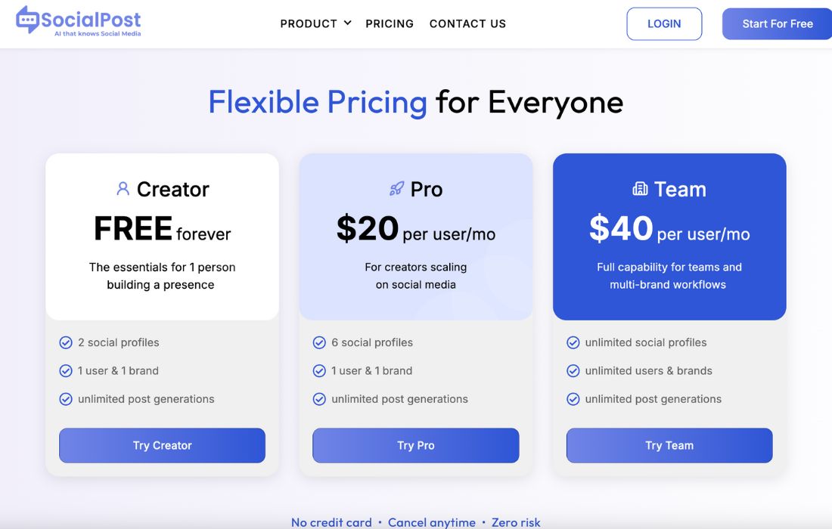Open the Pricing menu item
The height and width of the screenshot is (529, 832).
click(x=390, y=23)
